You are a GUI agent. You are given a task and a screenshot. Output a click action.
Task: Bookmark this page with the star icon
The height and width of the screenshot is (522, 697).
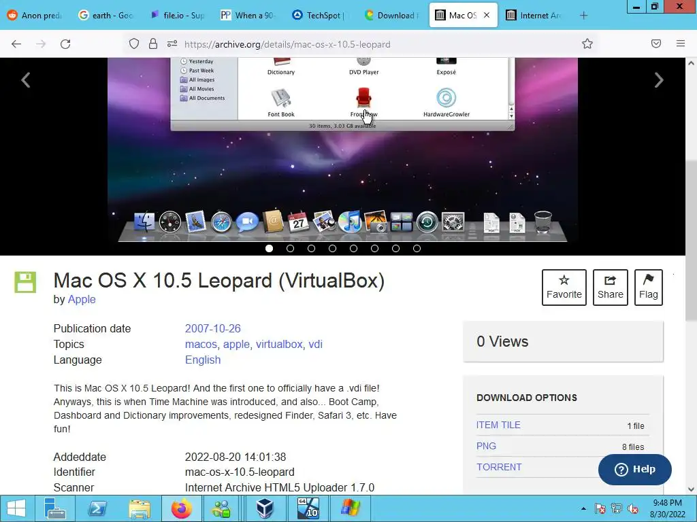(x=587, y=43)
